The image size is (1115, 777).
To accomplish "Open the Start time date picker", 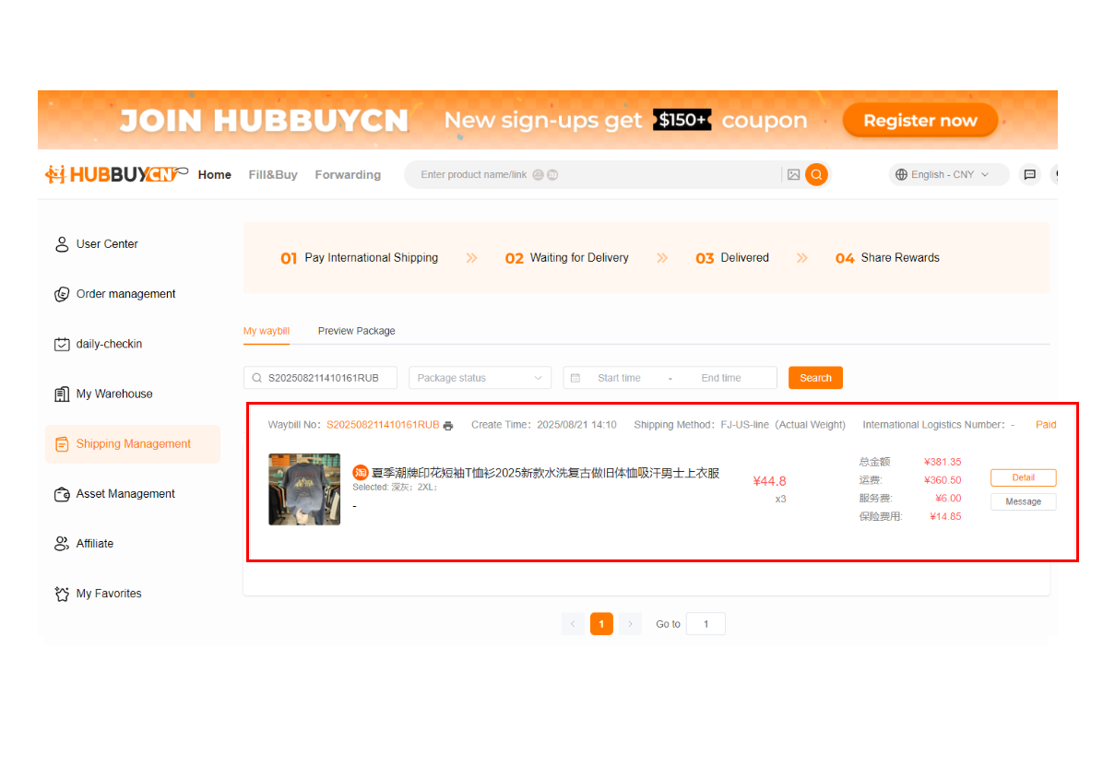I will 618,378.
